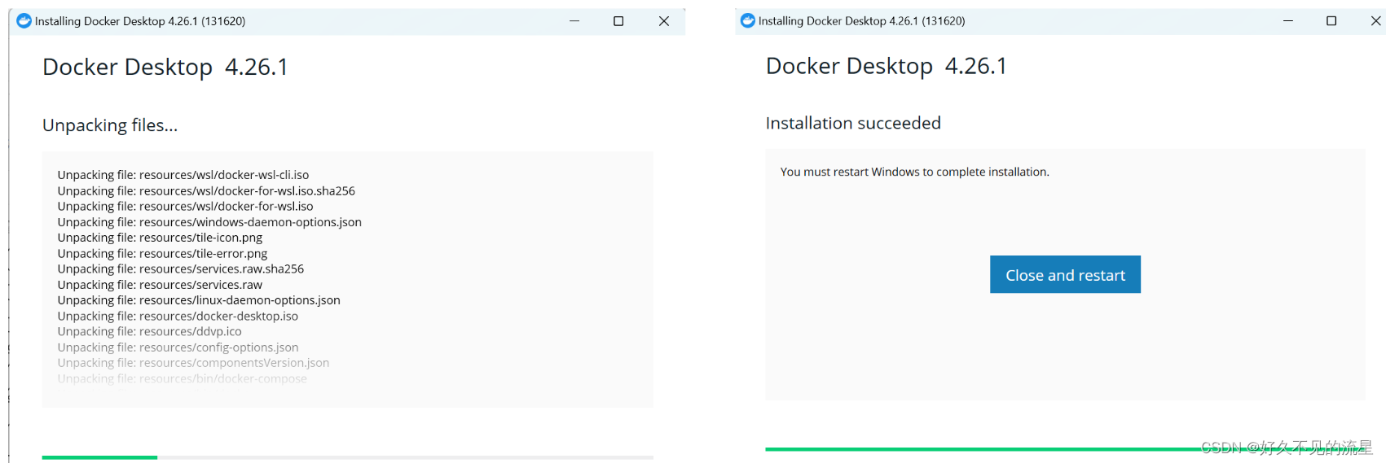Select the tile-error.png log line
The width and height of the screenshot is (1386, 463).
tap(162, 253)
